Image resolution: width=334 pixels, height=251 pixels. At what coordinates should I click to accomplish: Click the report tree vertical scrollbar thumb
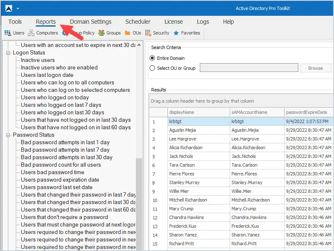tap(139, 204)
